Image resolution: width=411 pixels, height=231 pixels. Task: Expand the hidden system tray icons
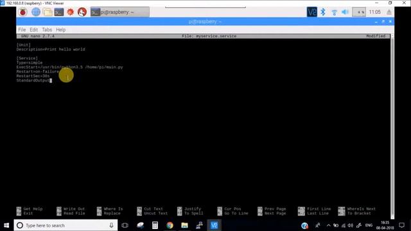coord(328,225)
